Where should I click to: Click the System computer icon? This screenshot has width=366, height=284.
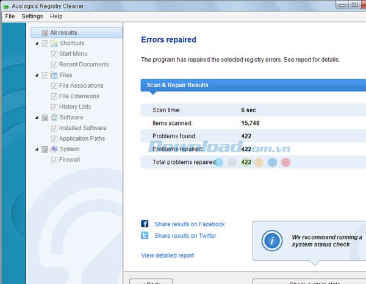[54, 149]
